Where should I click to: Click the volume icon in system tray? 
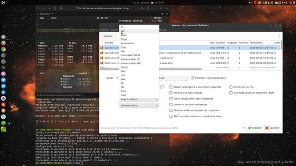point(285,3)
